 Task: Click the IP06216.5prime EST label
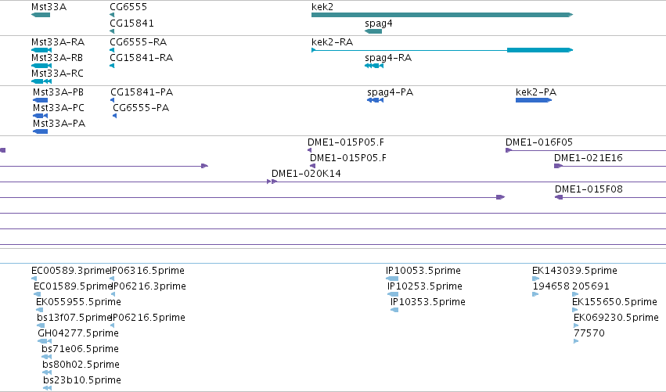coord(148,318)
